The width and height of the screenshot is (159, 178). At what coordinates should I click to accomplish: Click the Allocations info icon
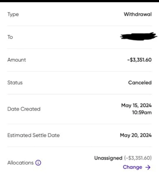tap(38, 163)
